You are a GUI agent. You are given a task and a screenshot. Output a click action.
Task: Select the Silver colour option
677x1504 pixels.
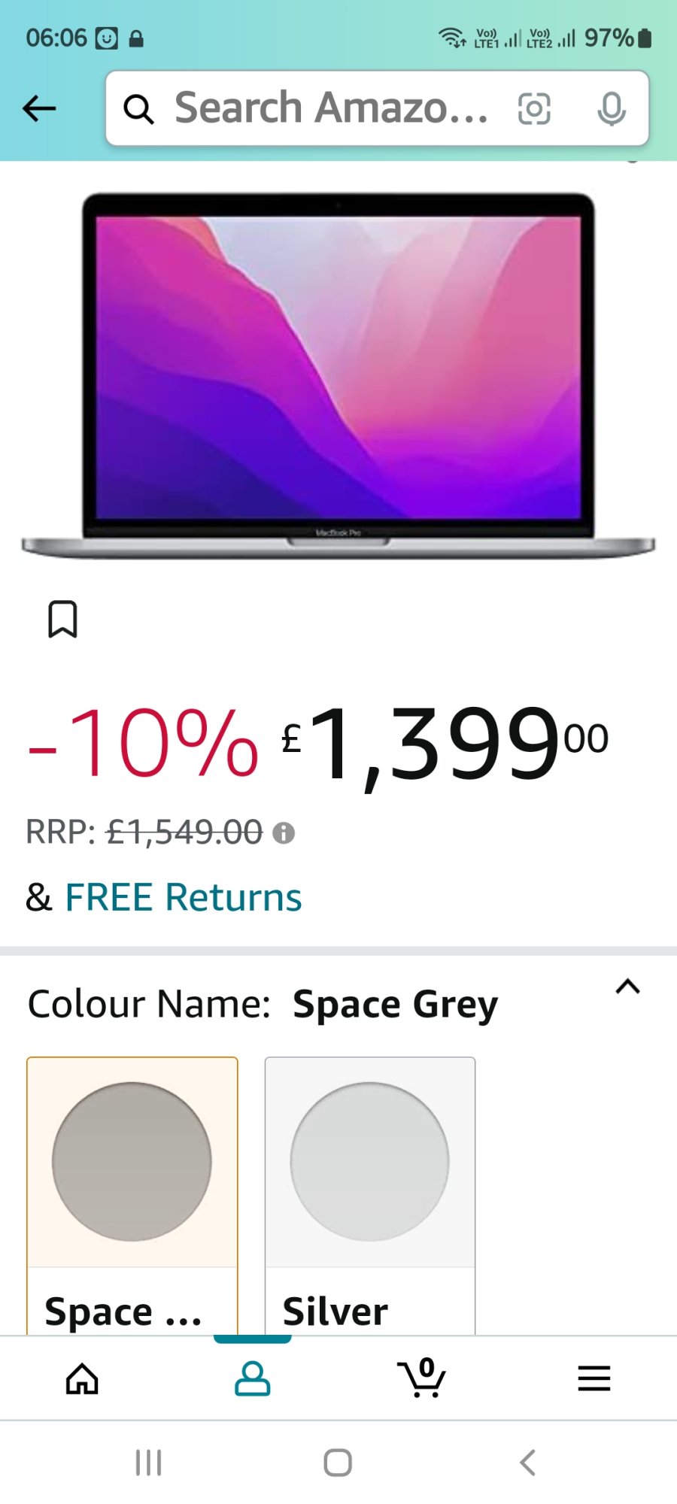(370, 1196)
